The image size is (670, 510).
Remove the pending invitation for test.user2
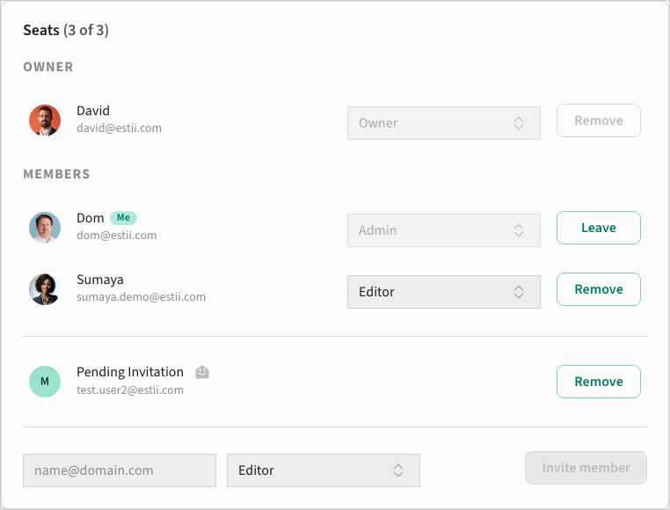pyautogui.click(x=598, y=382)
